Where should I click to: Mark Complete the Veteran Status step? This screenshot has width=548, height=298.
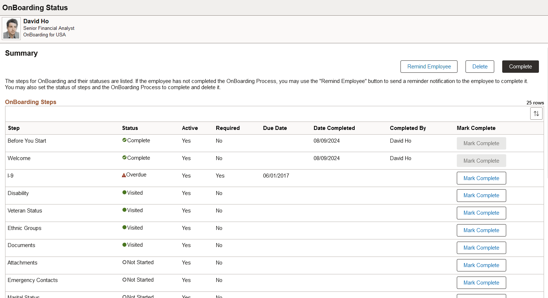click(481, 213)
